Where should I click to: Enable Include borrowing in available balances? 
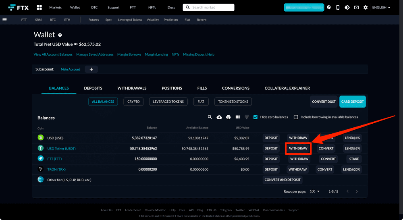click(296, 117)
